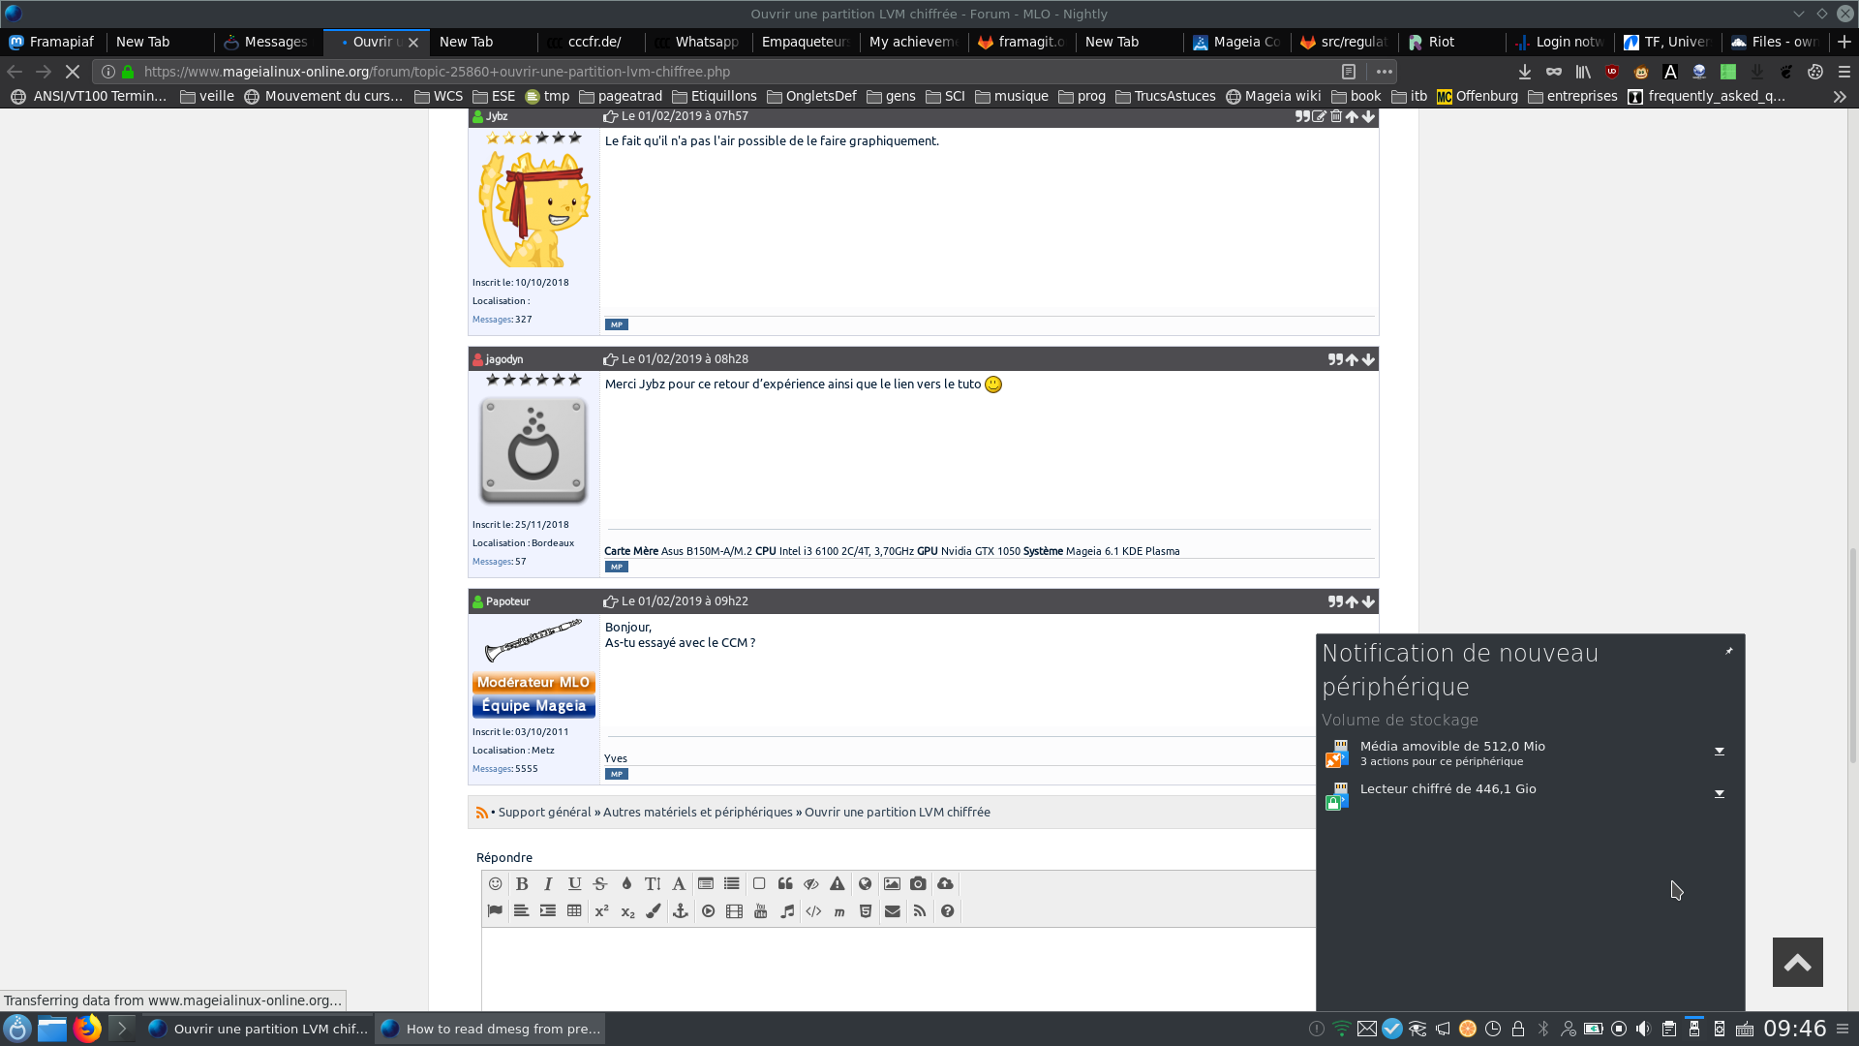
Task: Expand actions for Média amovible 512,0 Mio
Action: [x=1720, y=752]
